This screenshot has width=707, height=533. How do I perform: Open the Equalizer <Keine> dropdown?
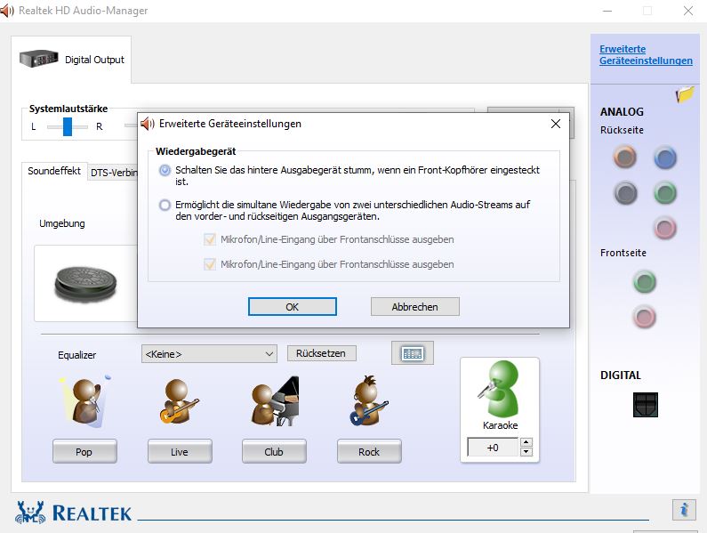coord(209,354)
